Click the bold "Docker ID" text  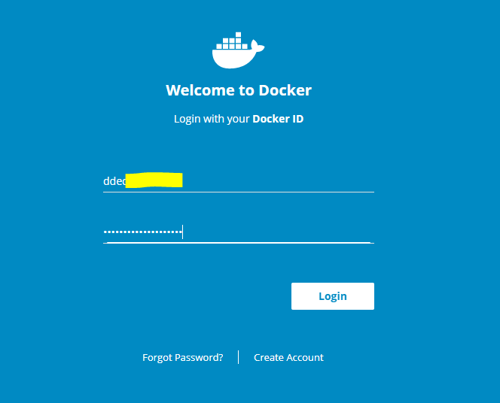click(278, 119)
